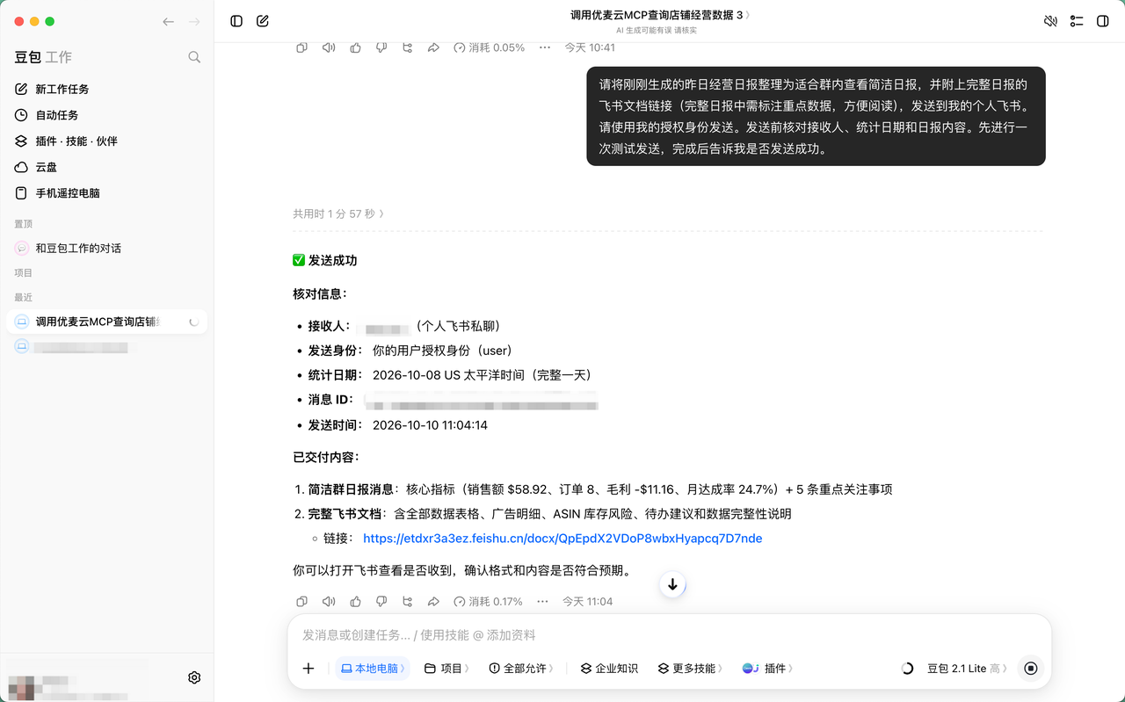Viewport: 1125px width, 702px height.
Task: Open the 全部允许 permission menu
Action: (521, 669)
